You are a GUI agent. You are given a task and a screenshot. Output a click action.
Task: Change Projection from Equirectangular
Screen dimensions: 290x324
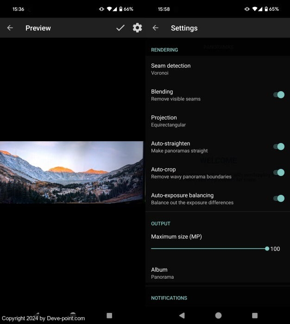click(x=169, y=121)
